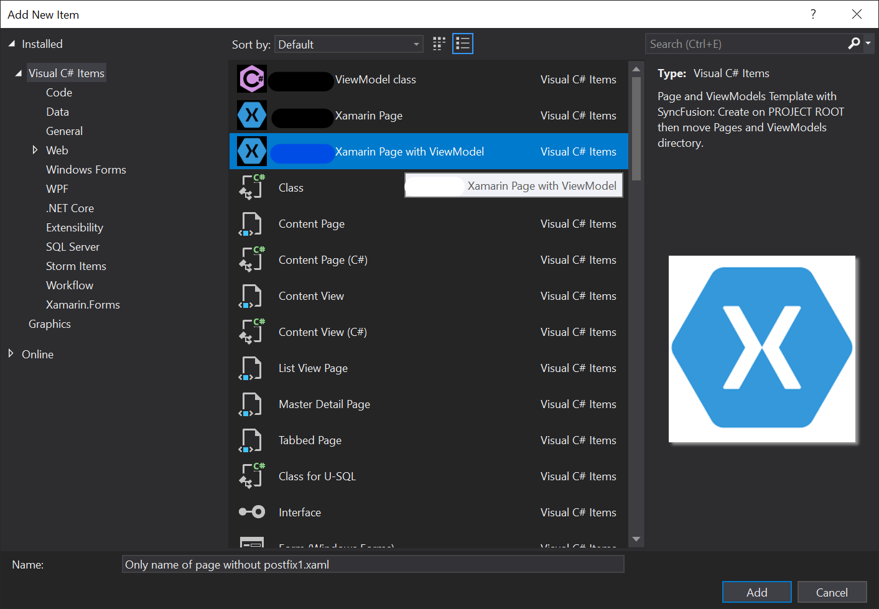
Task: Click into the Name text field
Action: [x=373, y=565]
